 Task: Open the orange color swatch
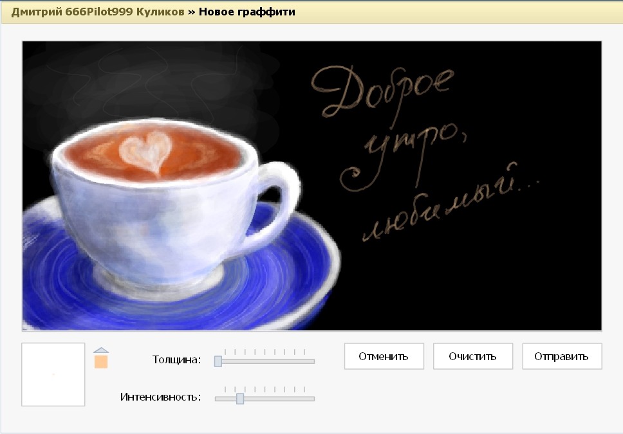[x=101, y=362]
